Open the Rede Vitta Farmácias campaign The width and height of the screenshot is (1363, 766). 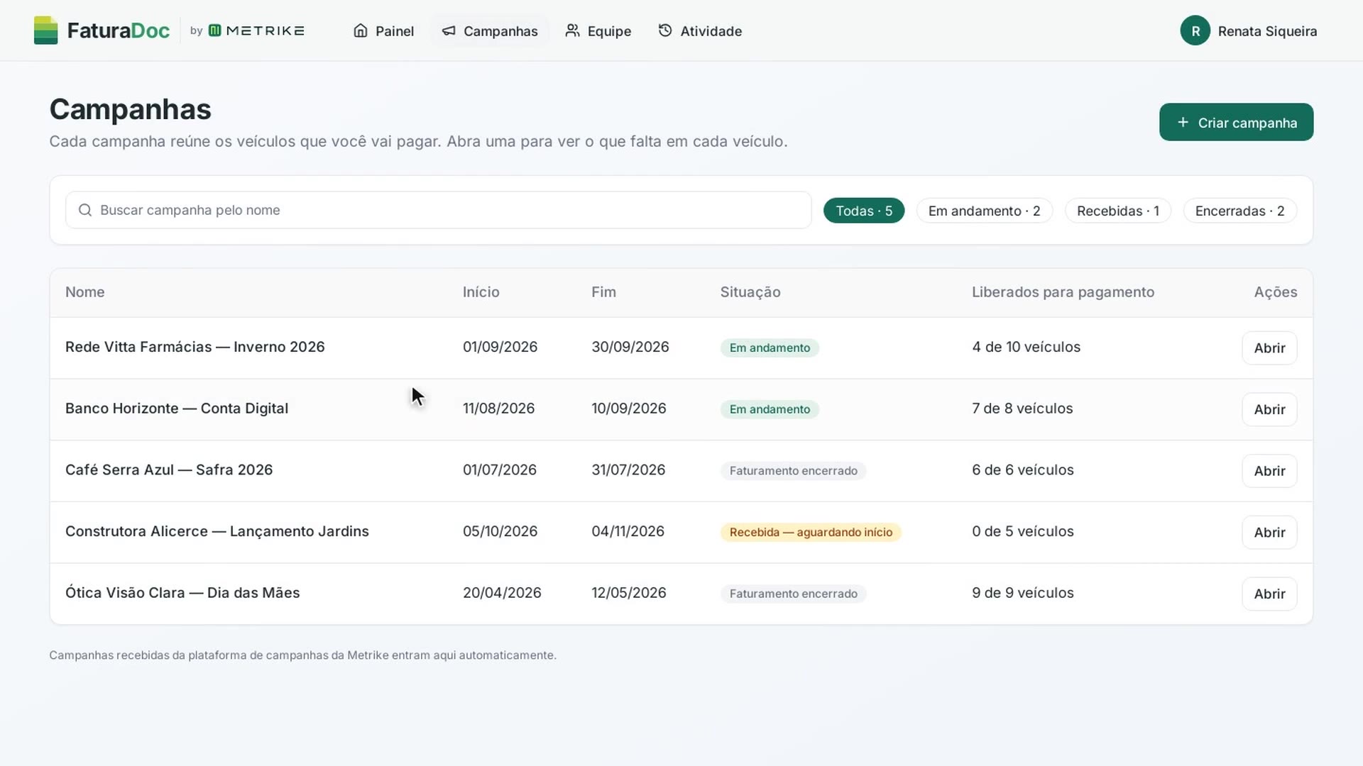[x=1269, y=348]
